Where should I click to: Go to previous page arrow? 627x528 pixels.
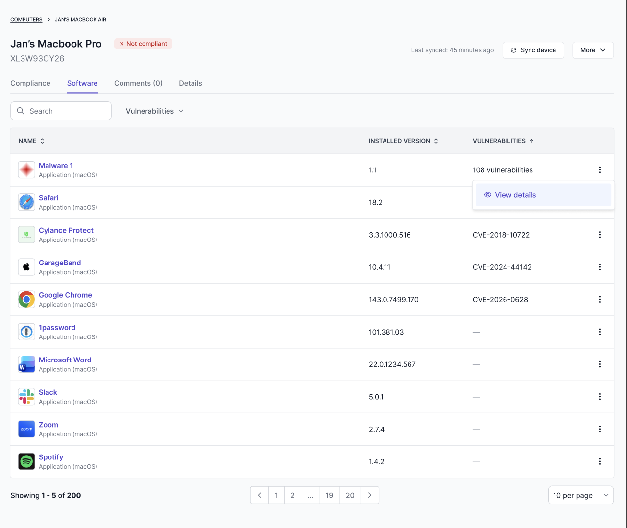[x=260, y=495]
